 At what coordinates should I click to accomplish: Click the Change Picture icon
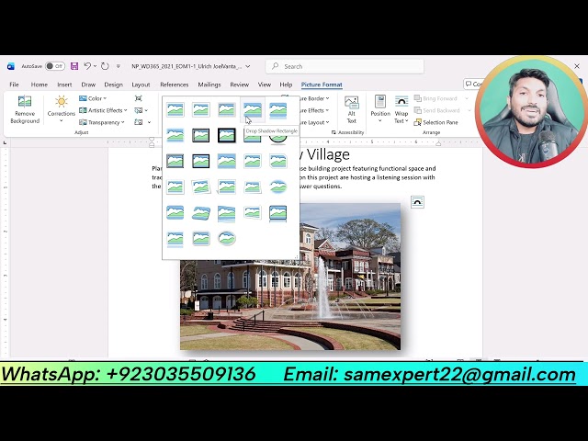pyautogui.click(x=139, y=110)
